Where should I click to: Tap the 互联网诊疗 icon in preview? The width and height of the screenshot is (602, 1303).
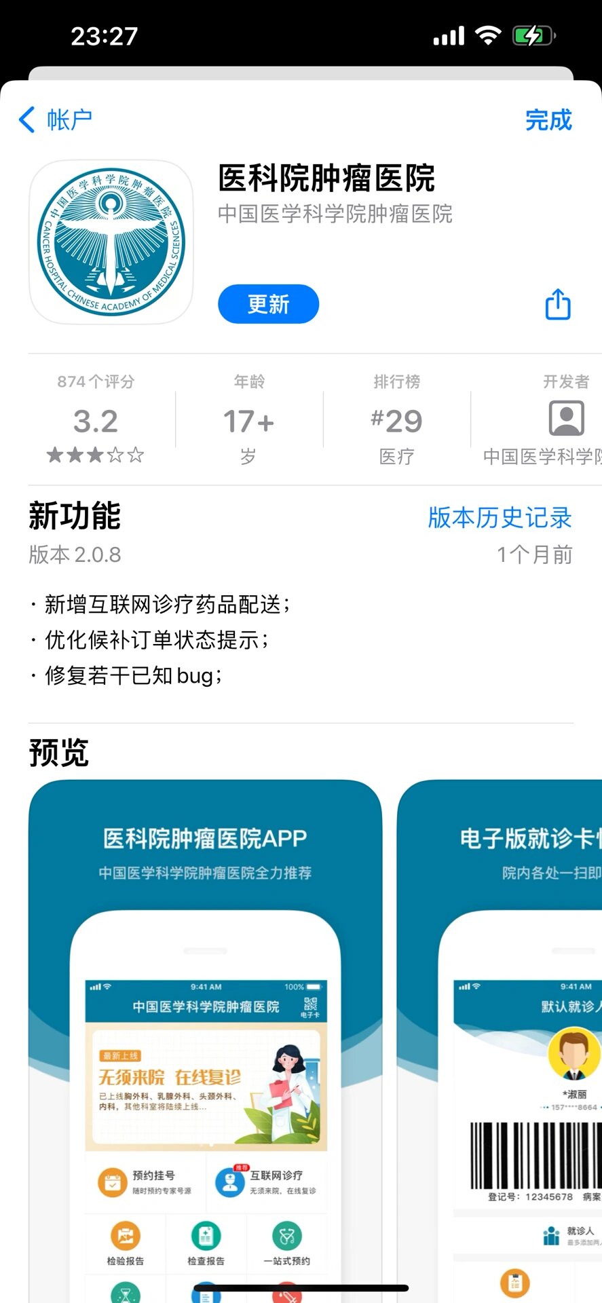[x=230, y=1182]
